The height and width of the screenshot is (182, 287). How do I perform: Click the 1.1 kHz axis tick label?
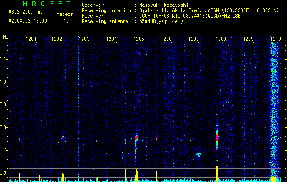pyautogui.click(x=4, y=59)
